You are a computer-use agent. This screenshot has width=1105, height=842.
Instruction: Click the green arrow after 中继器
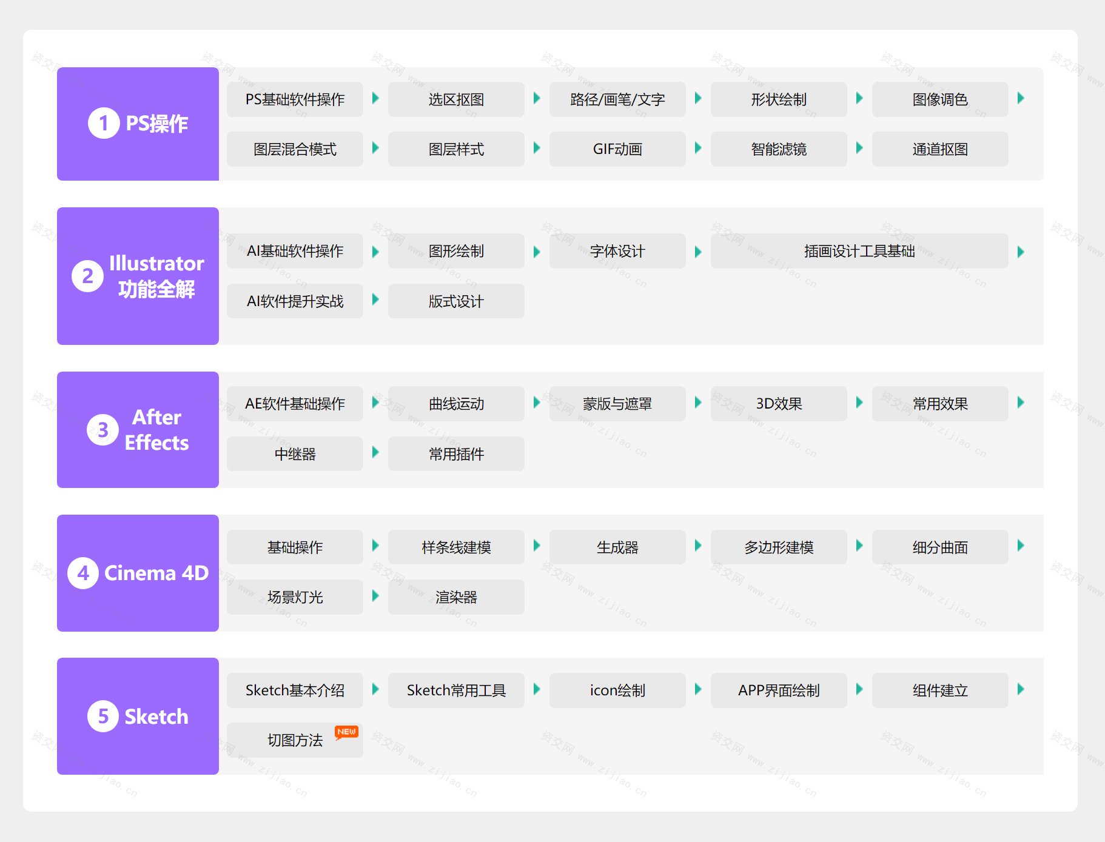coord(375,452)
